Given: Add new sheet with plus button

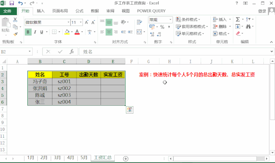Looking at the screenshot, I should tap(125, 159).
